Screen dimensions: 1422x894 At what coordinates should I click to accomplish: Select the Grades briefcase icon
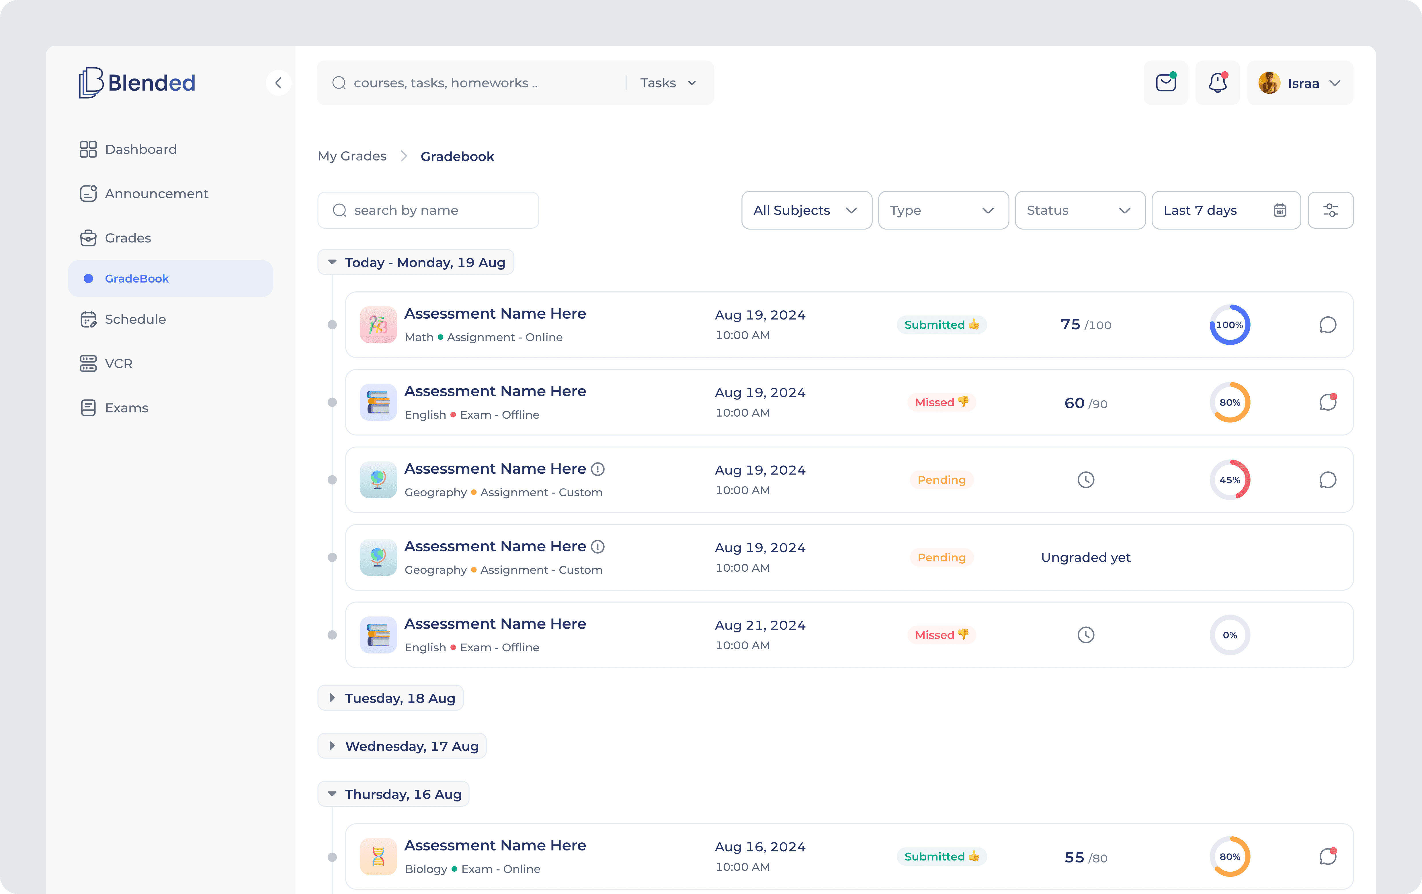[89, 237]
